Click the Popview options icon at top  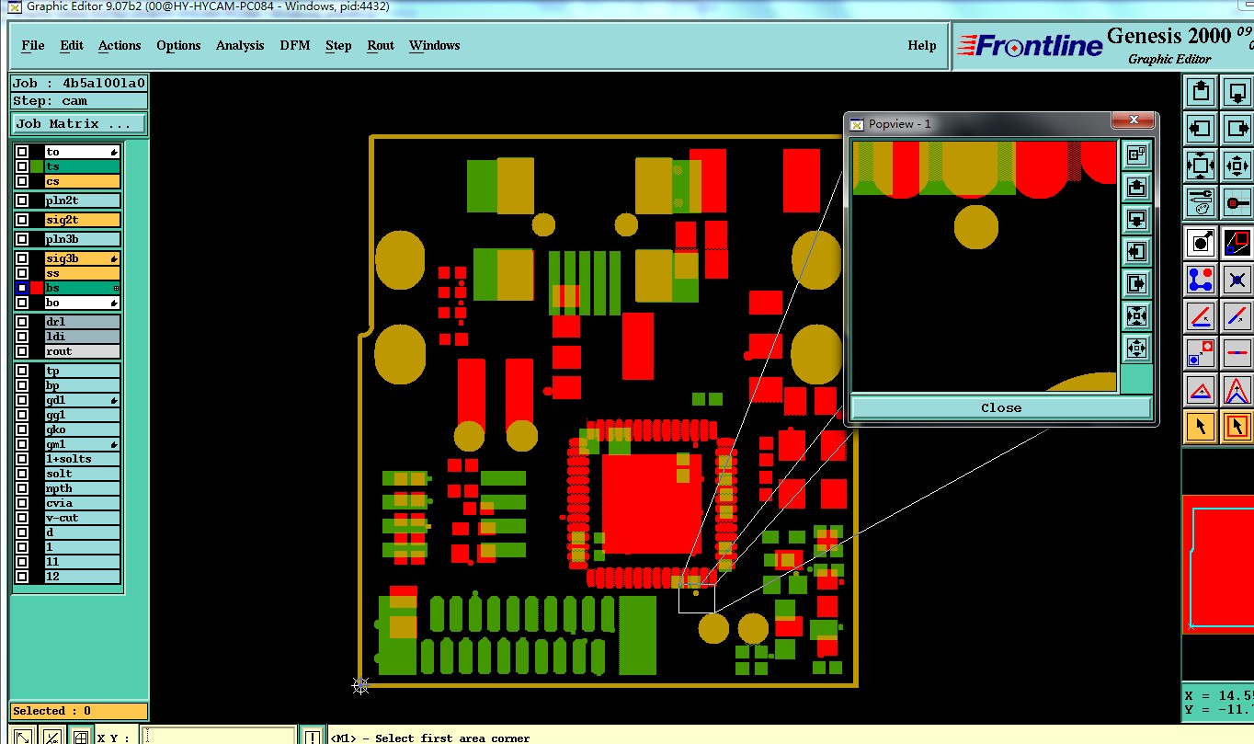(1137, 155)
